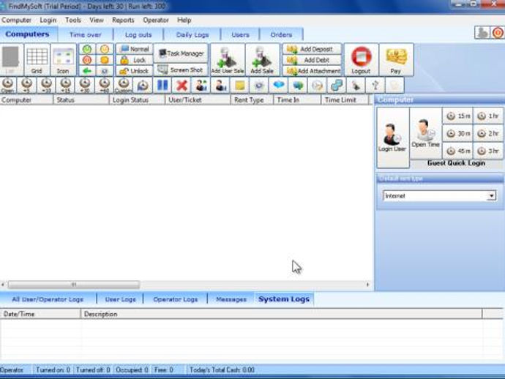
Task: Sort by the Login Status column header
Action: (137, 100)
